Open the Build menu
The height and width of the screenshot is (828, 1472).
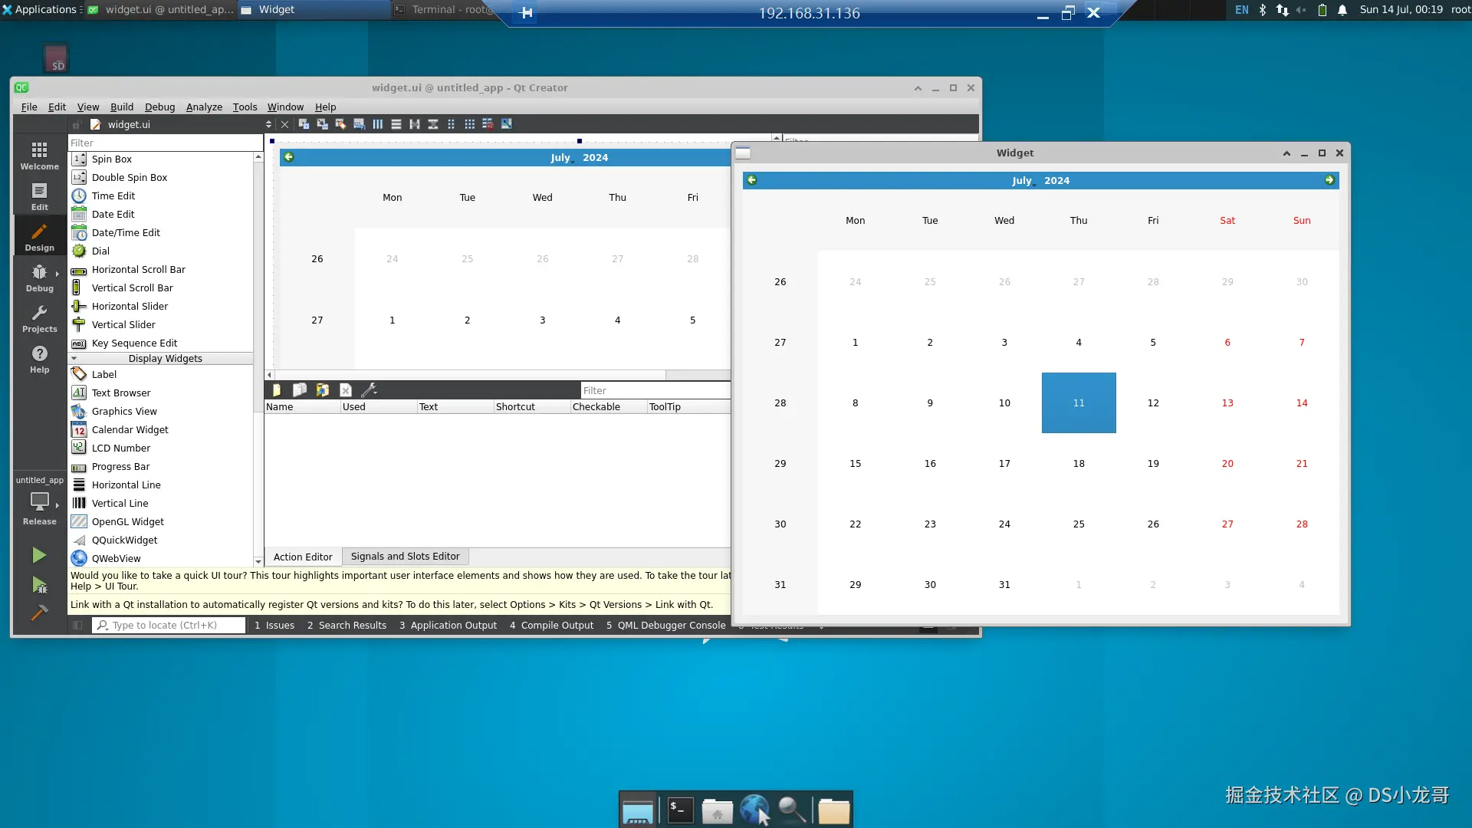coord(121,107)
